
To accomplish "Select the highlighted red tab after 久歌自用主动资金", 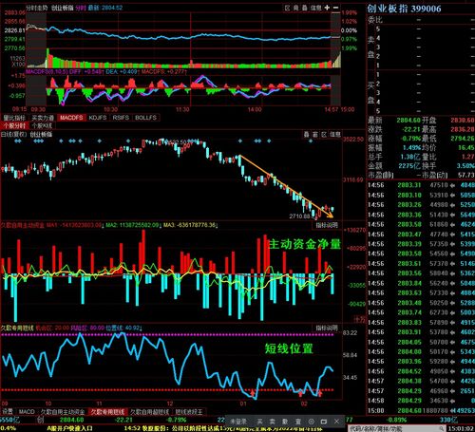I will tap(107, 412).
